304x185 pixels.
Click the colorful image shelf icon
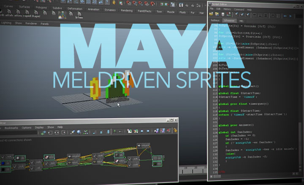click(x=62, y=15)
